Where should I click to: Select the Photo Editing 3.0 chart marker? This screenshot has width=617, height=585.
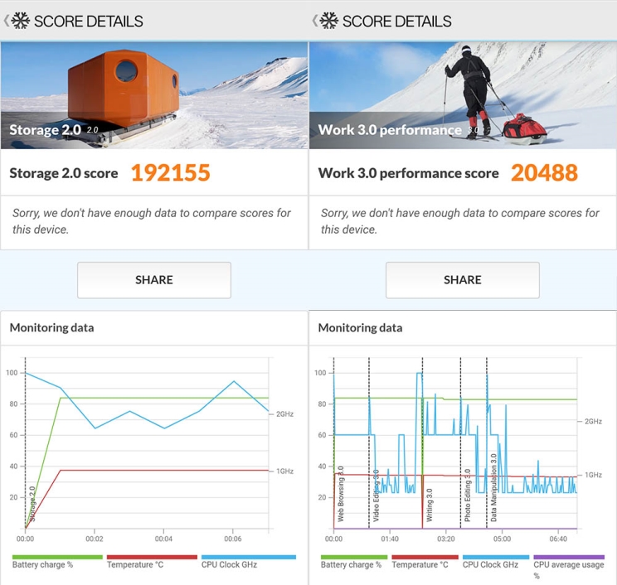click(467, 494)
